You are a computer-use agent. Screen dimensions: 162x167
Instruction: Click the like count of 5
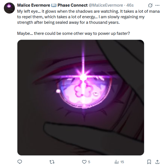coord(89,162)
